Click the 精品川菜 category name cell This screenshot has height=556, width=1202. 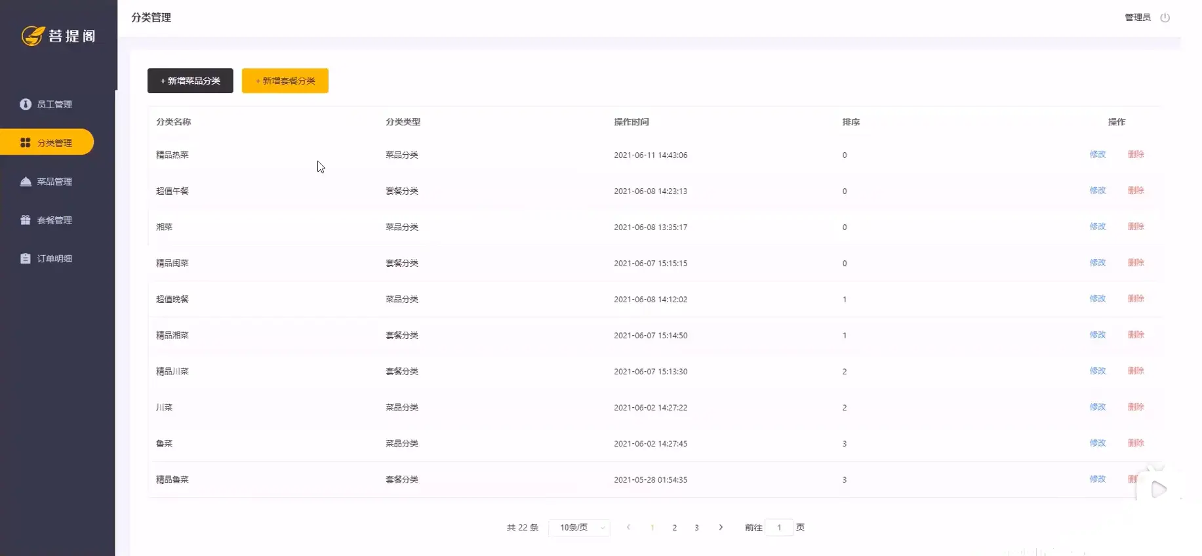(172, 372)
